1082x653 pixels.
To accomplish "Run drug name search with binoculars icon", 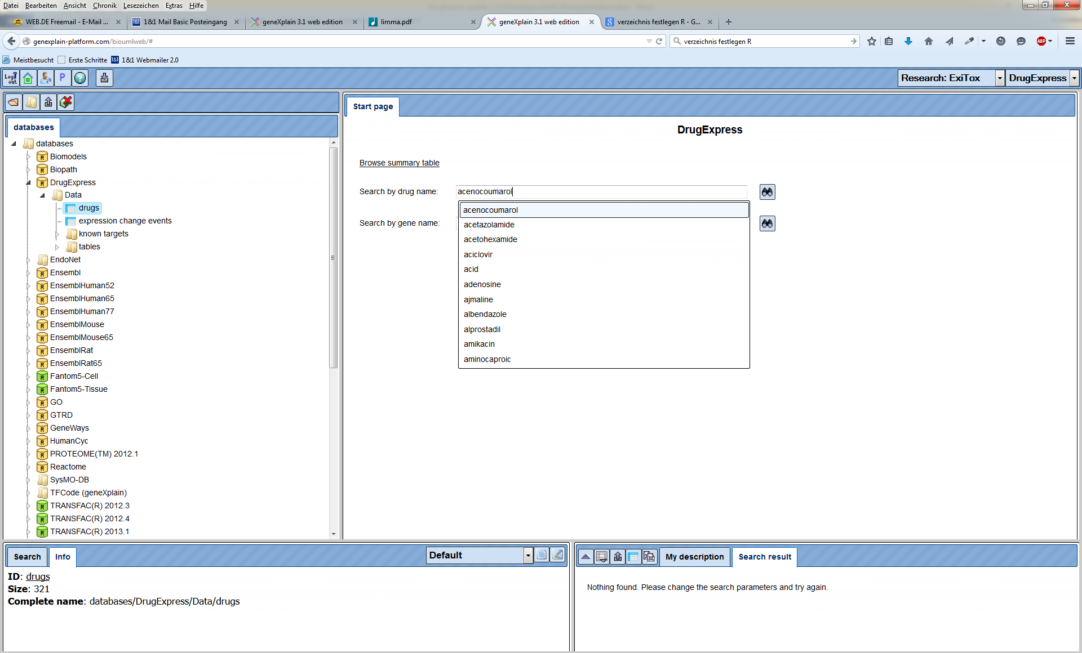I will [x=767, y=192].
